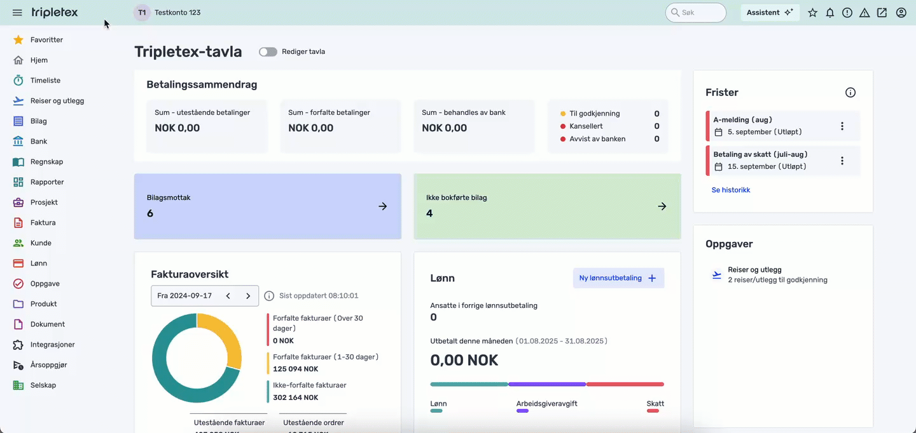Open the user profile icon

[901, 13]
